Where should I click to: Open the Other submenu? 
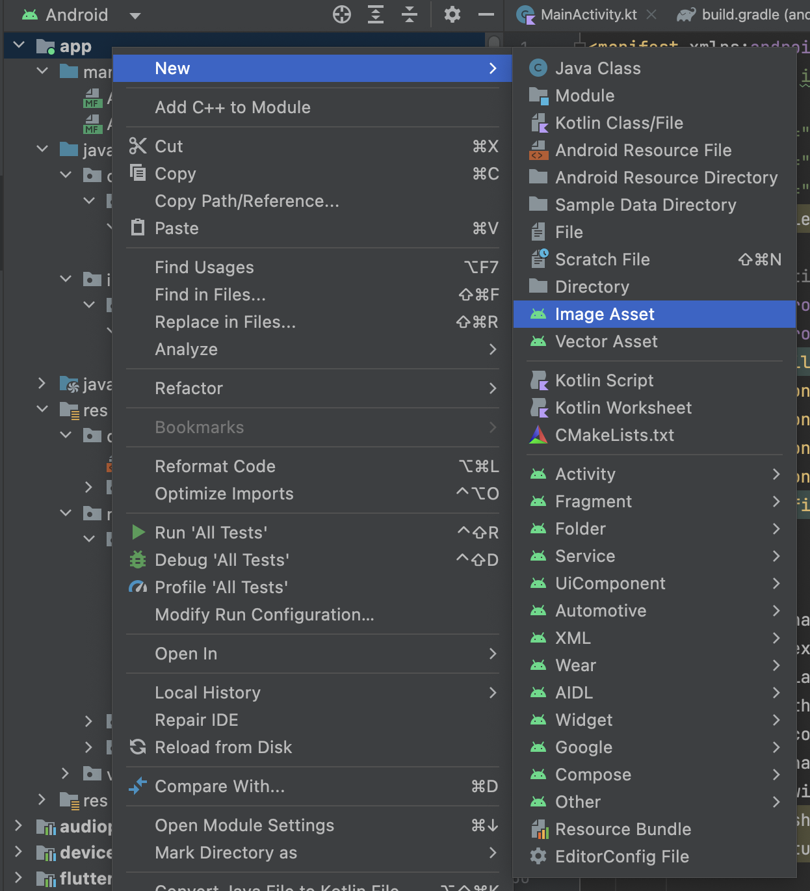655,802
